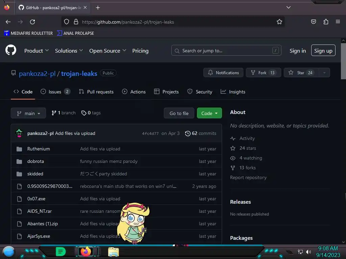Open commit hash 4fc4d77

[150, 134]
